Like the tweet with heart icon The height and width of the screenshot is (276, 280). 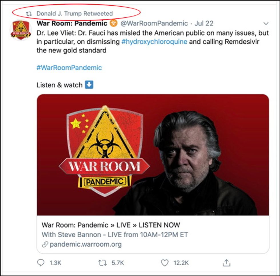(x=165, y=263)
